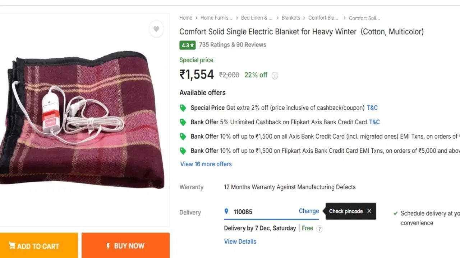Open View Details for delivery

coord(240,242)
